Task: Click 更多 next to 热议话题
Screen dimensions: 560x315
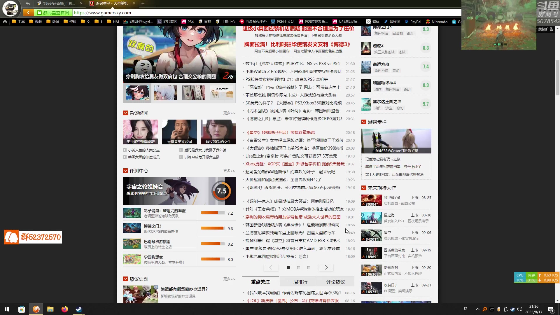Action: (229, 279)
